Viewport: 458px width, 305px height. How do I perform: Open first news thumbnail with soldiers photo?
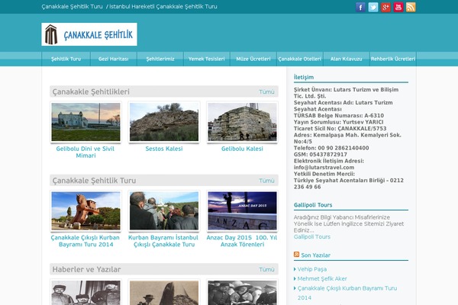pyautogui.click(x=85, y=292)
